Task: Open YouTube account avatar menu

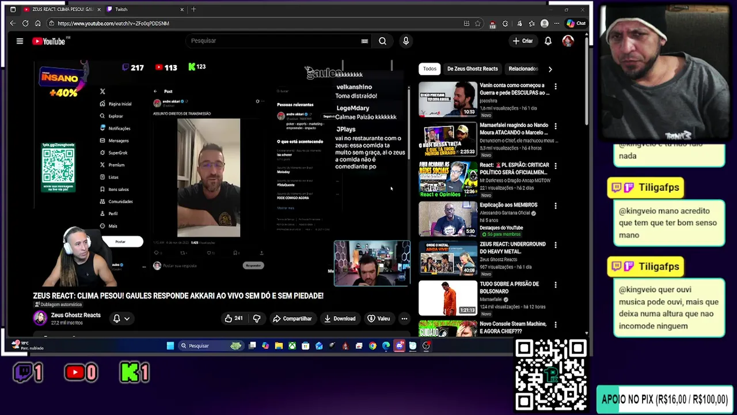Action: point(568,41)
